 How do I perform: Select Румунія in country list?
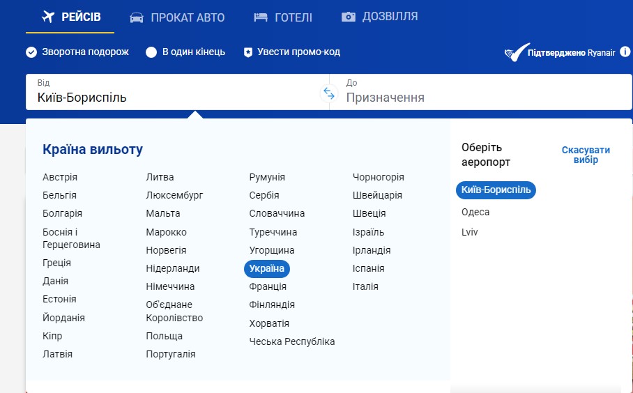click(267, 177)
